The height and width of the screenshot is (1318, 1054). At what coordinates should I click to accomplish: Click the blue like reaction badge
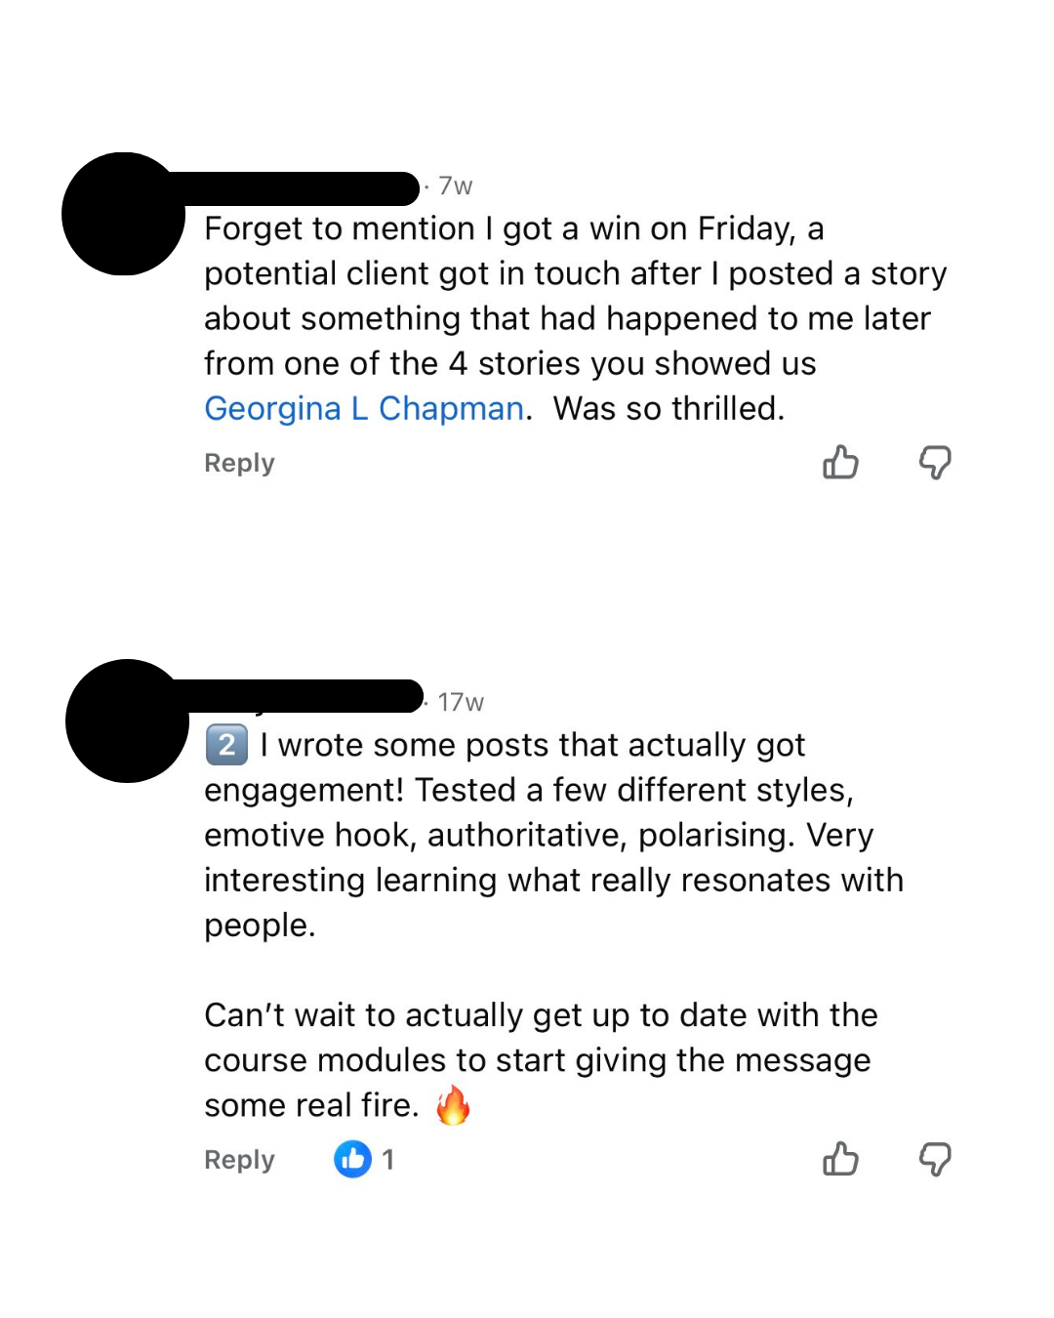pos(353,1160)
